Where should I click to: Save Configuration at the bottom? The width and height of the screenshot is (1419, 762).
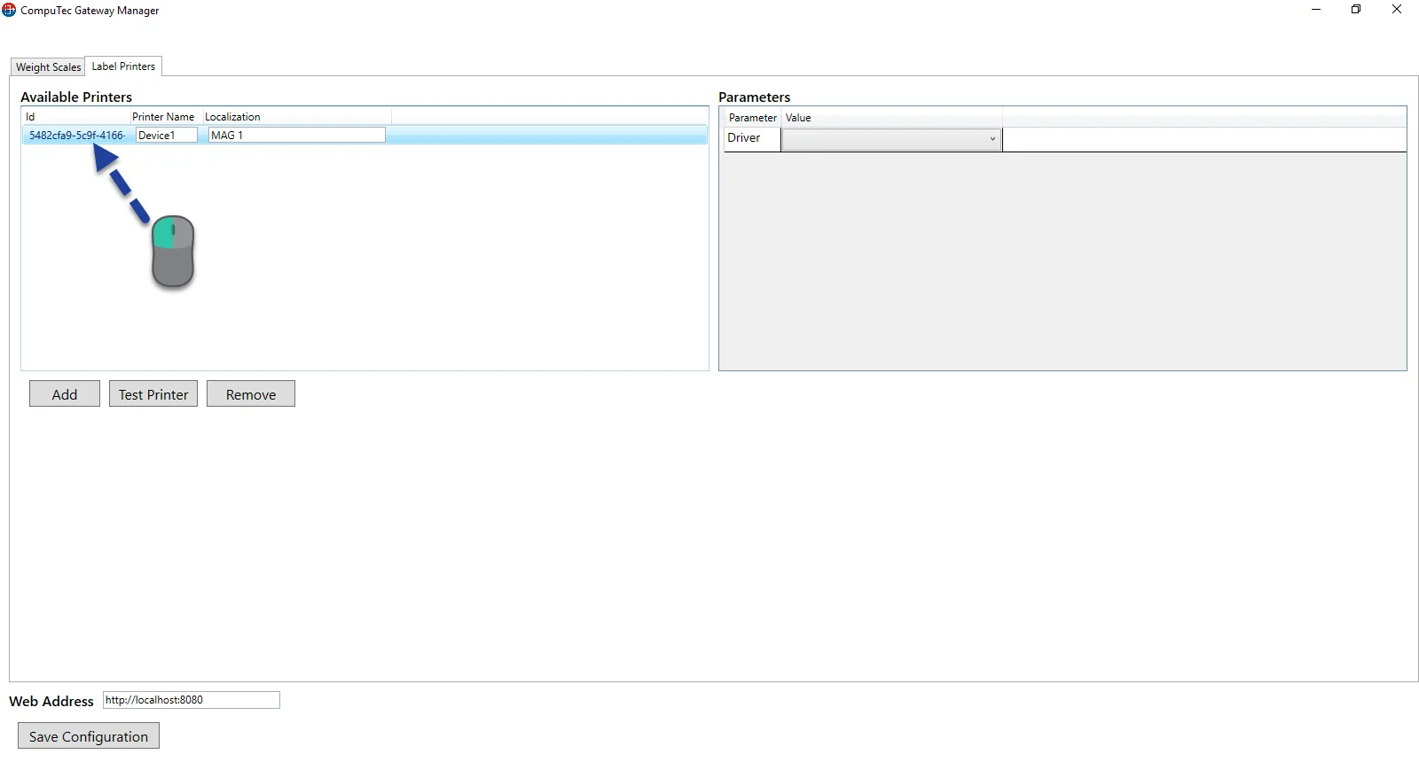[x=89, y=736]
